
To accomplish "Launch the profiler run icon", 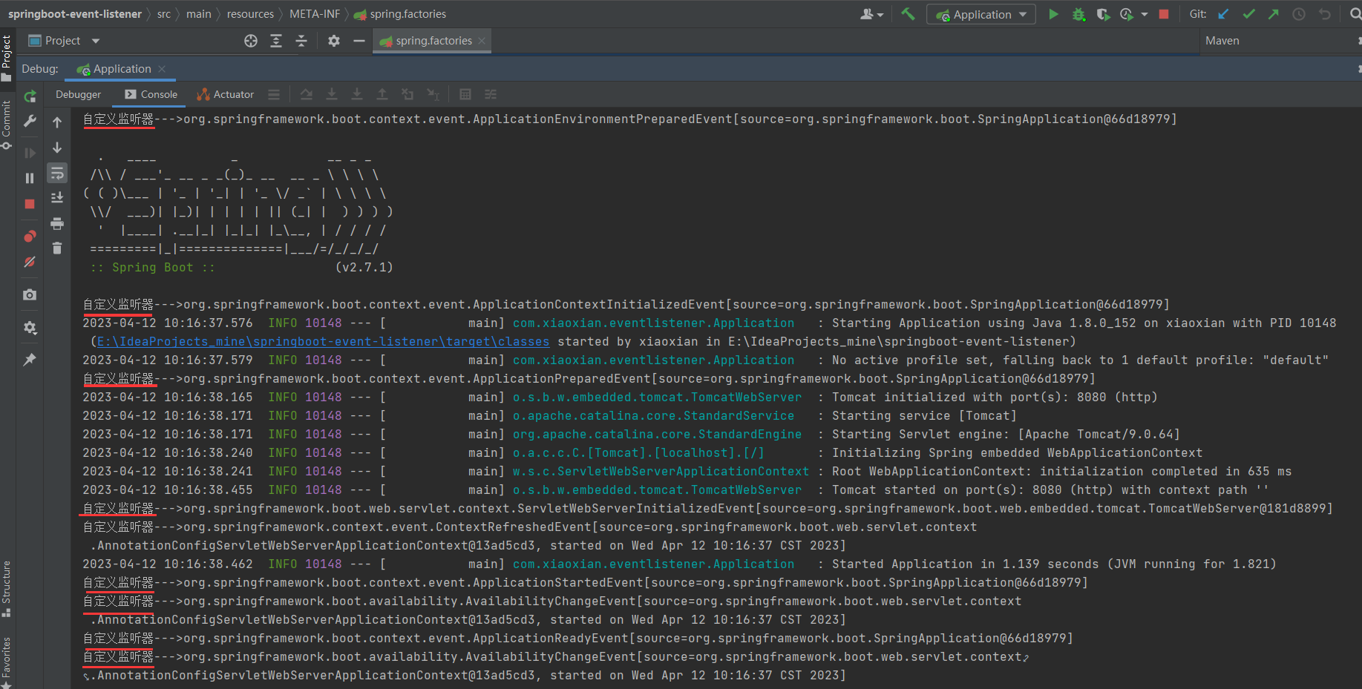I will pos(1127,14).
